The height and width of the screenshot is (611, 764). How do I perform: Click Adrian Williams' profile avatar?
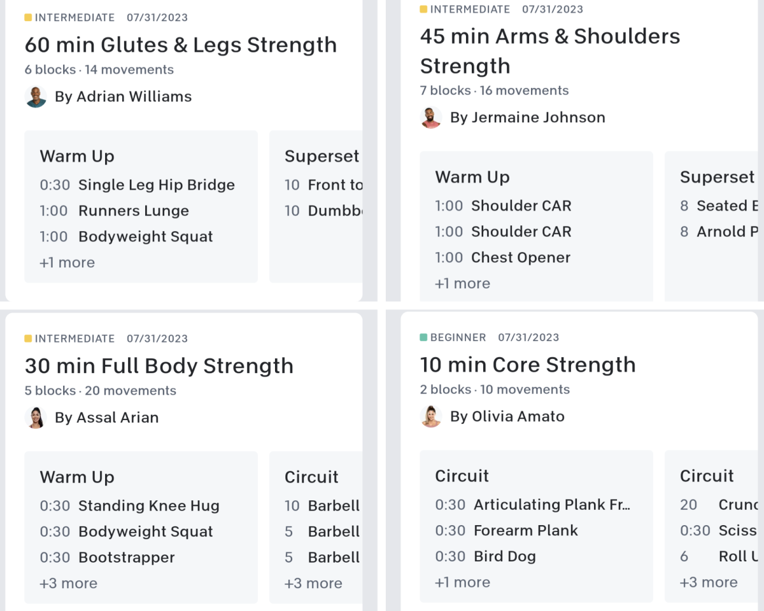tap(36, 97)
